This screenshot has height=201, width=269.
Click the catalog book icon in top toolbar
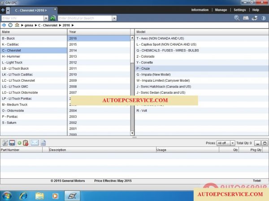246,18
